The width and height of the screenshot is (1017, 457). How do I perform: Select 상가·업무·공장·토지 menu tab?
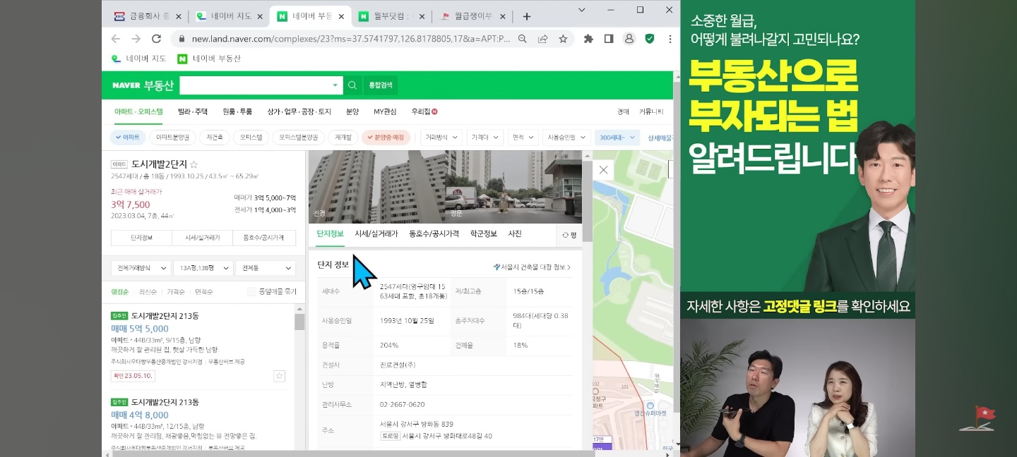pyautogui.click(x=299, y=111)
